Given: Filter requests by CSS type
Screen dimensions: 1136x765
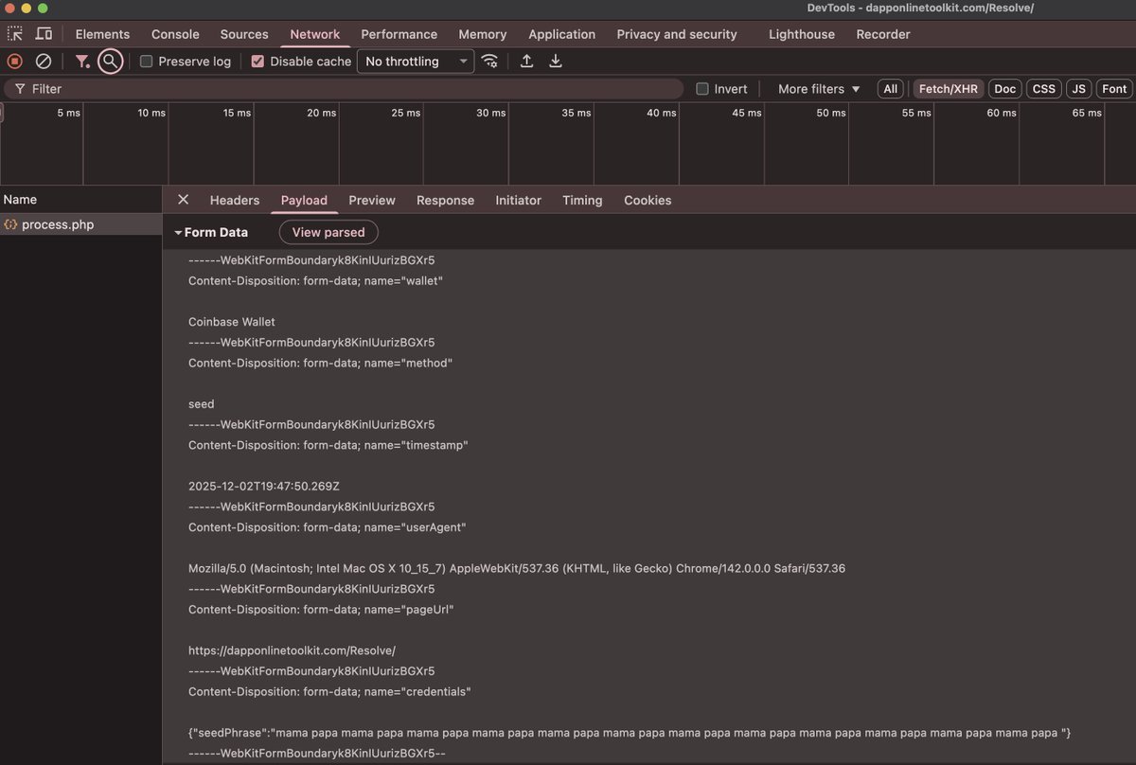Looking at the screenshot, I should pyautogui.click(x=1043, y=89).
